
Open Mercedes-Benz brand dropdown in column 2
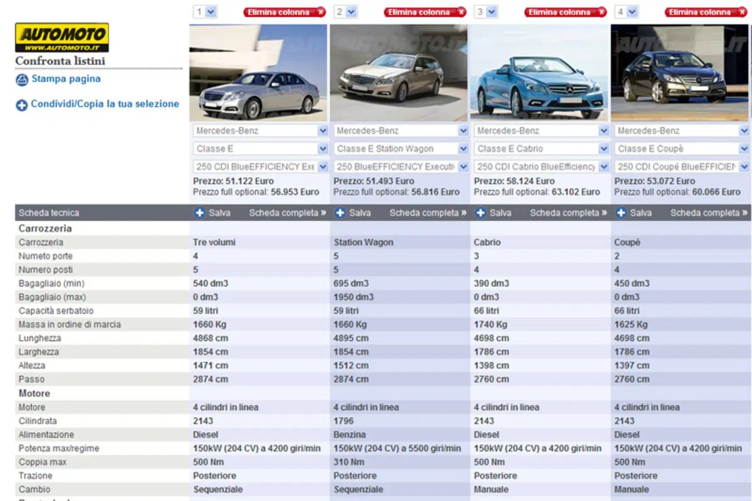pos(401,131)
